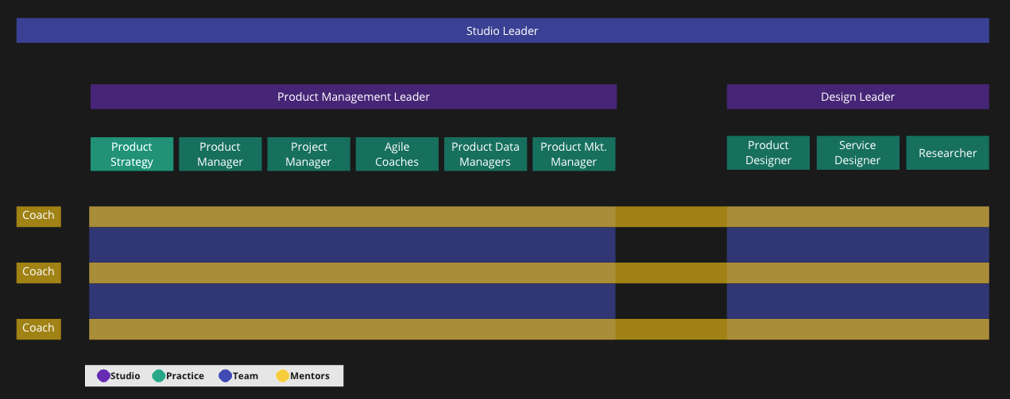Viewport: 1010px width, 399px height.
Task: Click the Service Designer box
Action: coord(858,153)
